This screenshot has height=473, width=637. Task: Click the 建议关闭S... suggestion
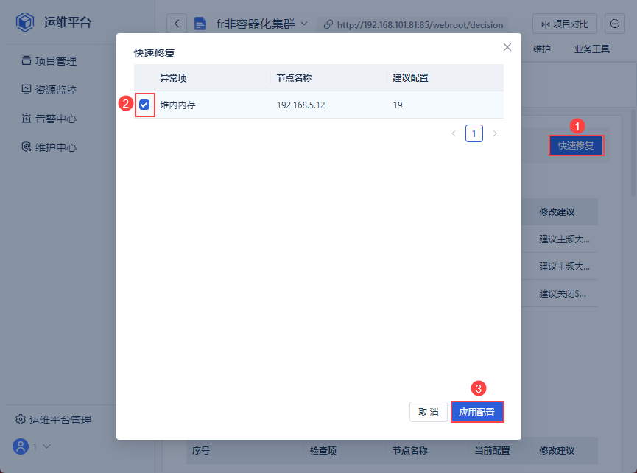pos(562,293)
